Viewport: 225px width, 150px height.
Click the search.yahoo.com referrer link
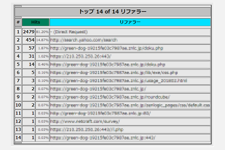(84, 40)
